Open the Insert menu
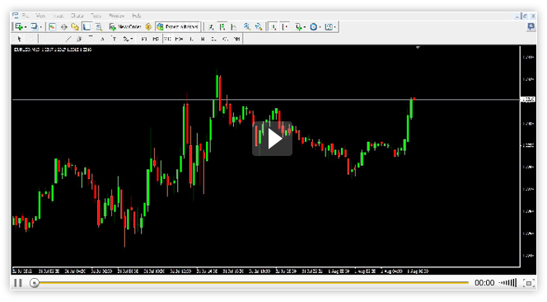Screen dimensions: 547x302 (x=58, y=16)
